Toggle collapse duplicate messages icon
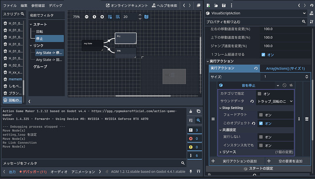 (191, 121)
